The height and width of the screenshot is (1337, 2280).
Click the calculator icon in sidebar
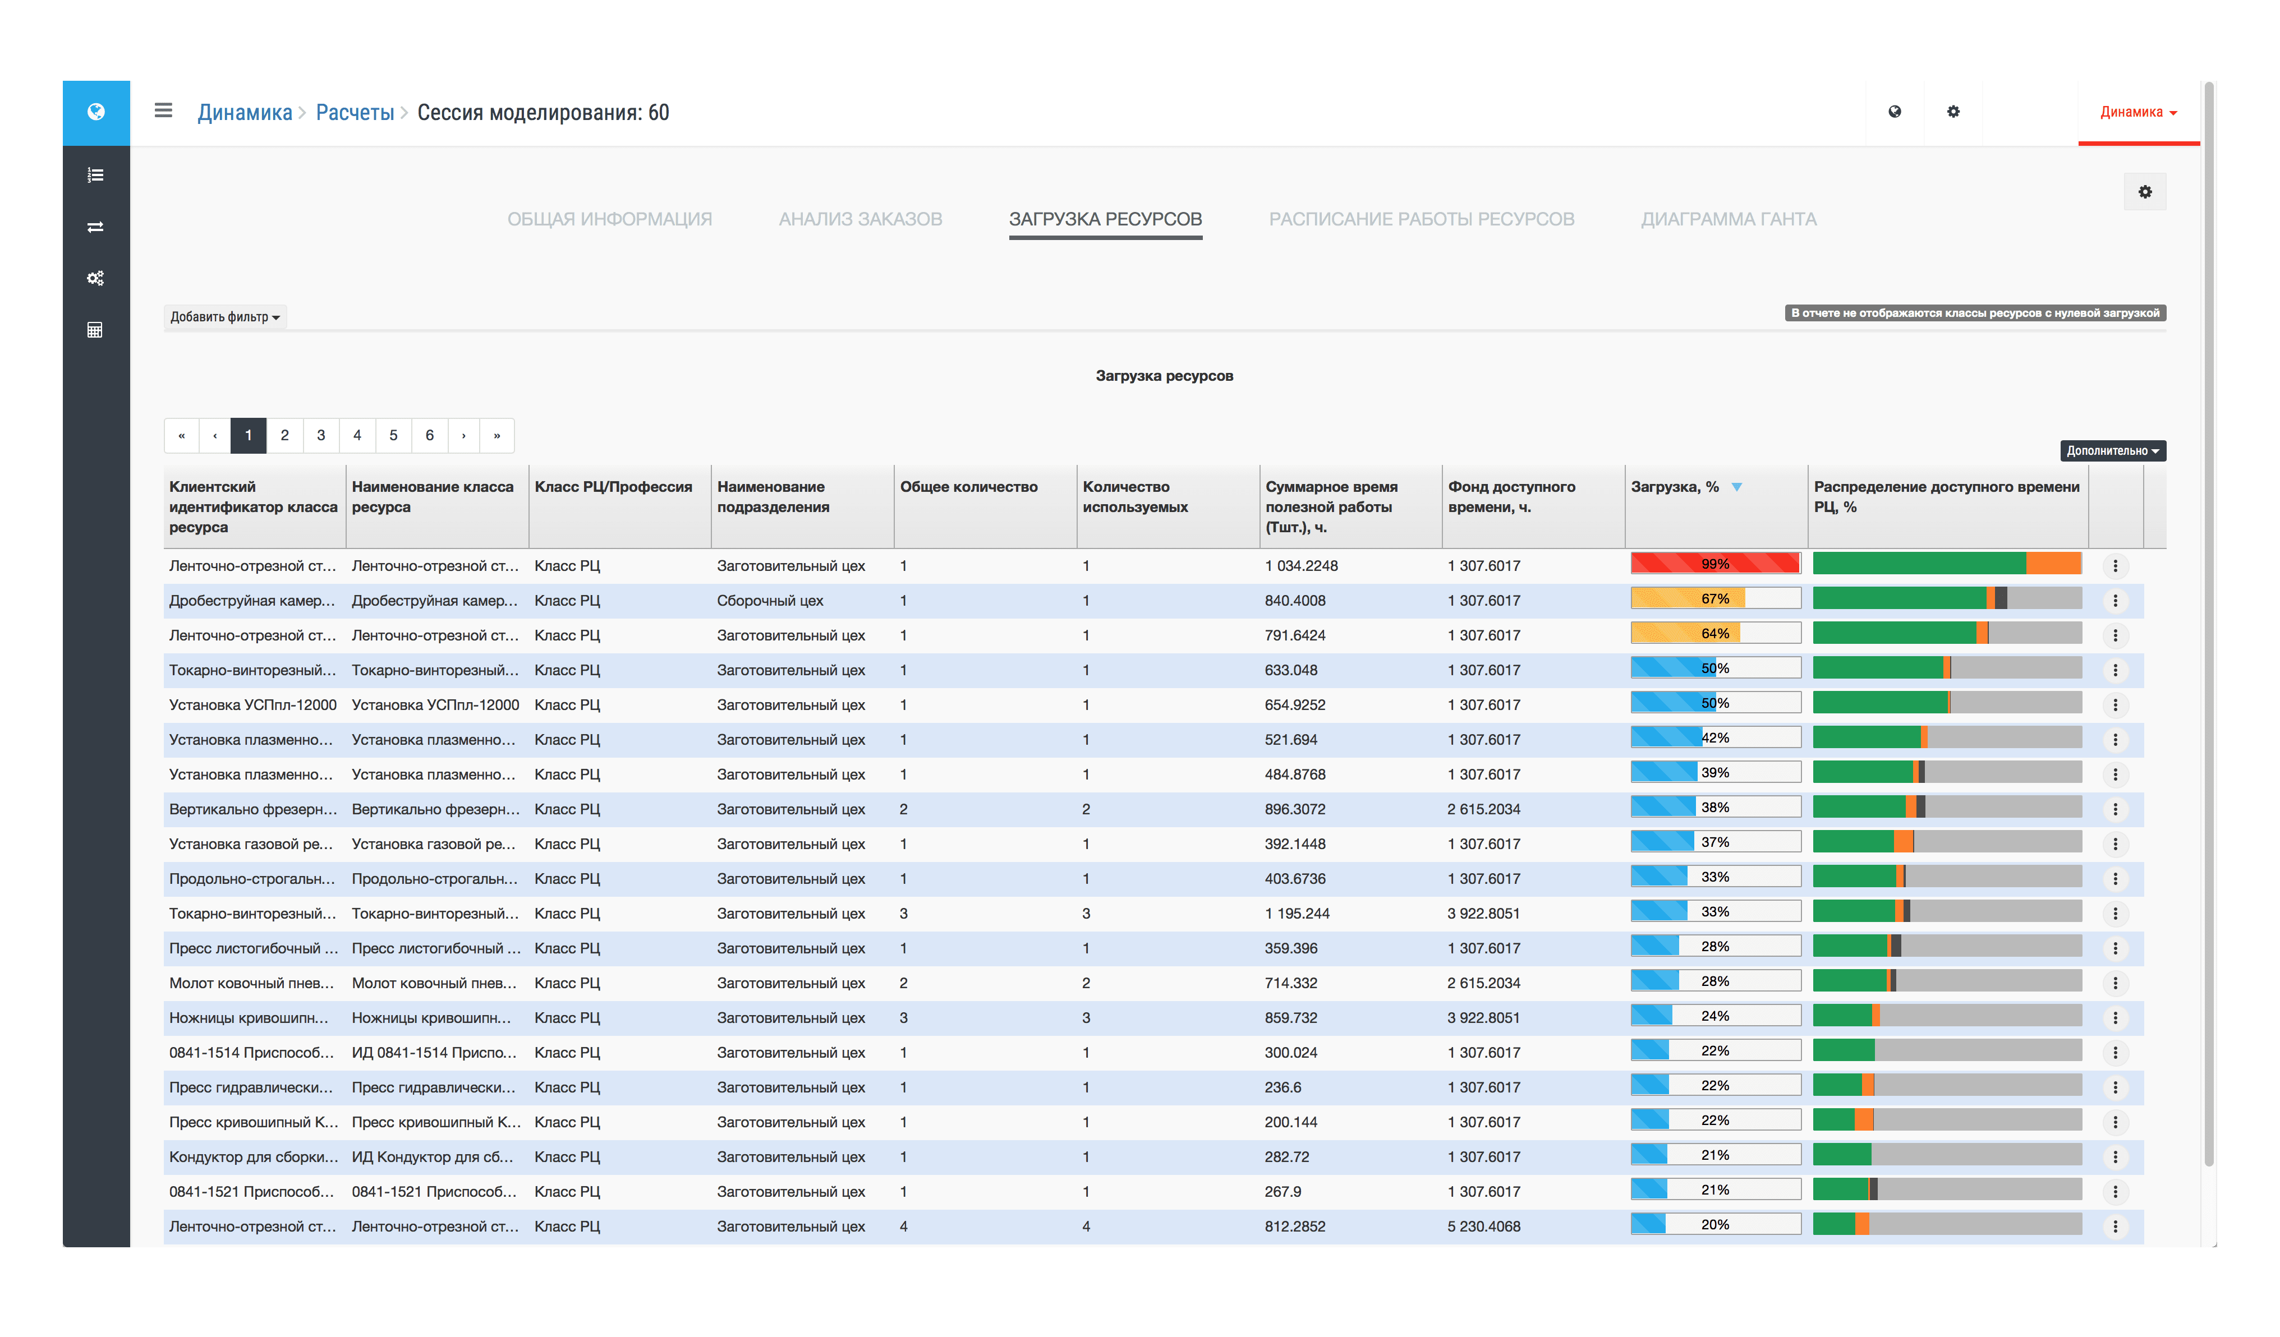pyautogui.click(x=95, y=330)
